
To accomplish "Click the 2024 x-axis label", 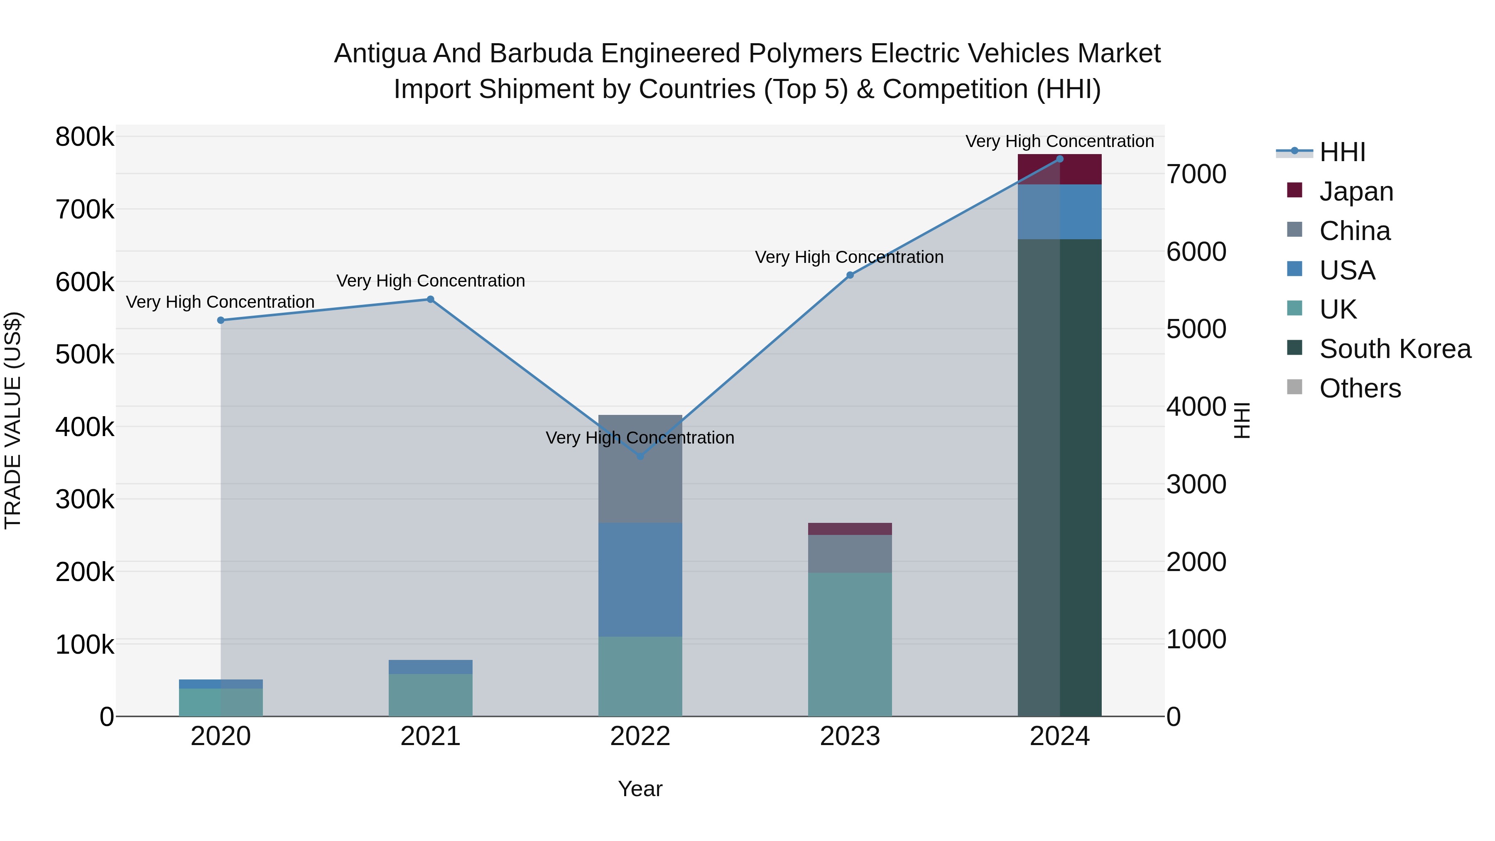I will click(1060, 736).
